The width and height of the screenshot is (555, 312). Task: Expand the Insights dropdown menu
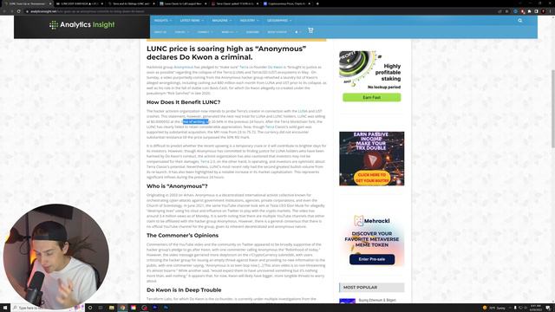[163, 21]
